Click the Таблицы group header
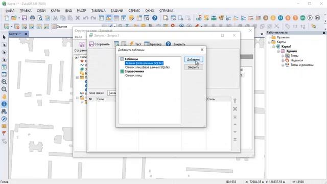 click(131, 59)
